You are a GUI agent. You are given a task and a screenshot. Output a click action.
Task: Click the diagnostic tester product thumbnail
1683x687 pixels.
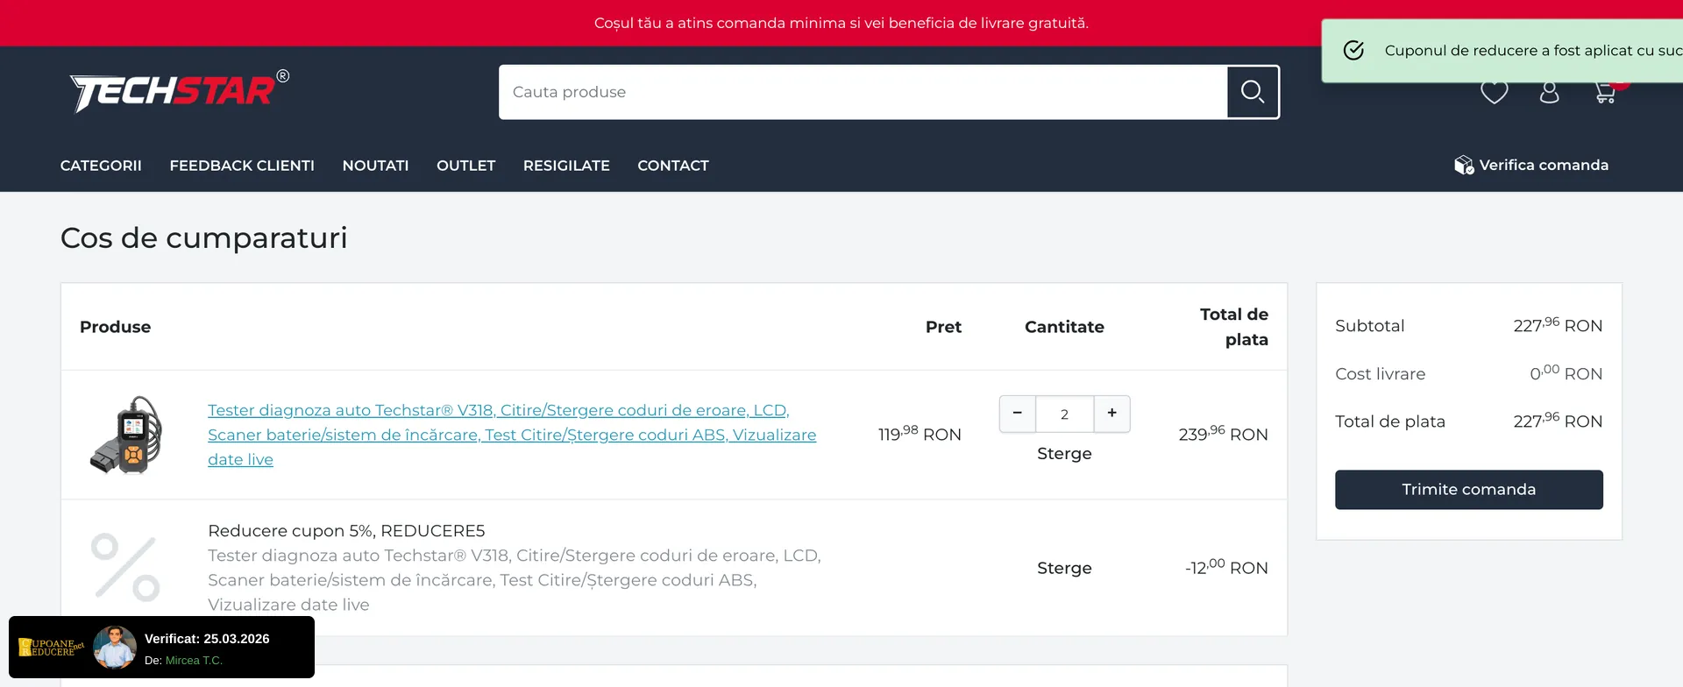(x=126, y=435)
